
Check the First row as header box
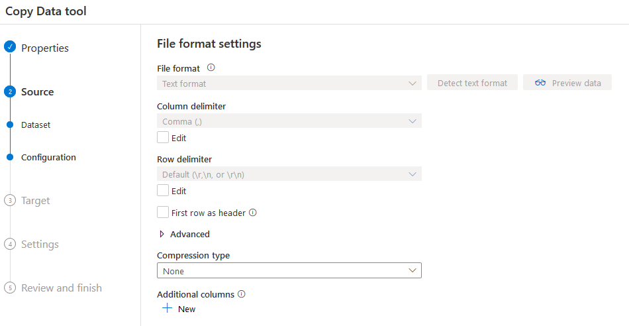pyautogui.click(x=163, y=213)
